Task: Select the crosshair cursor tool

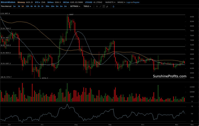Action: point(97,6)
